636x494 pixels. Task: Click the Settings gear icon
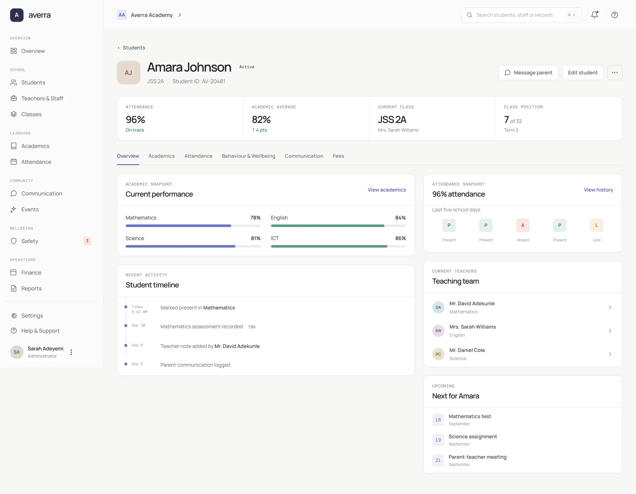point(14,316)
